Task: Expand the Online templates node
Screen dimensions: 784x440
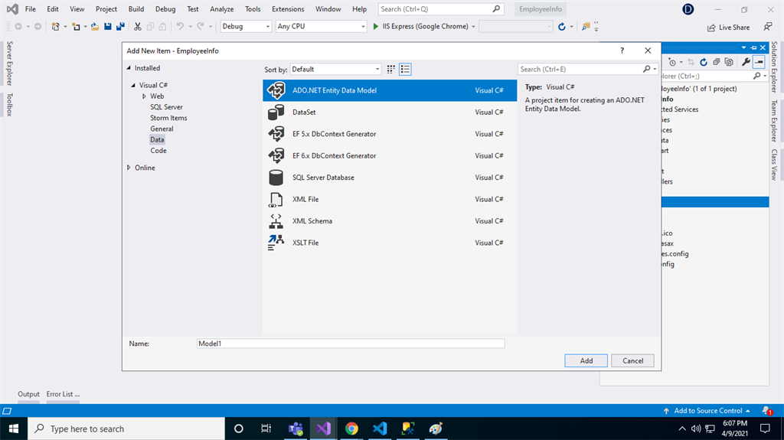Action: (x=129, y=168)
